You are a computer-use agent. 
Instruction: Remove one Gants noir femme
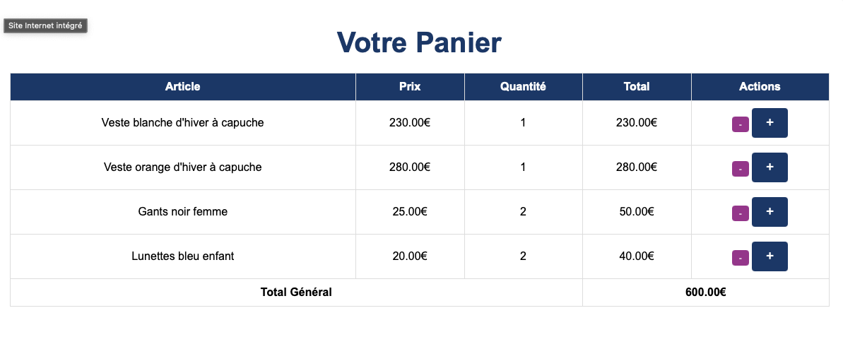pos(740,213)
